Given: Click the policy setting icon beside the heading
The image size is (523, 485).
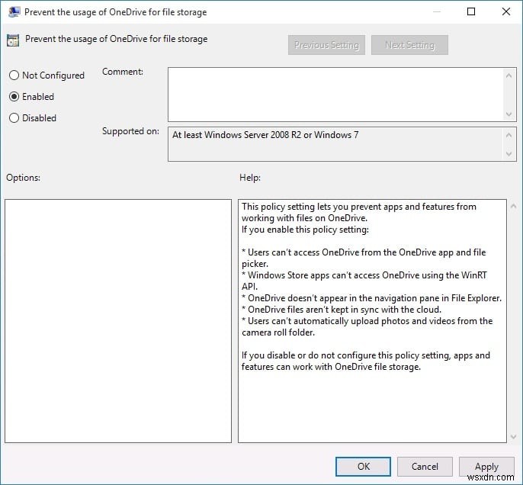Looking at the screenshot, I should coord(13,40).
